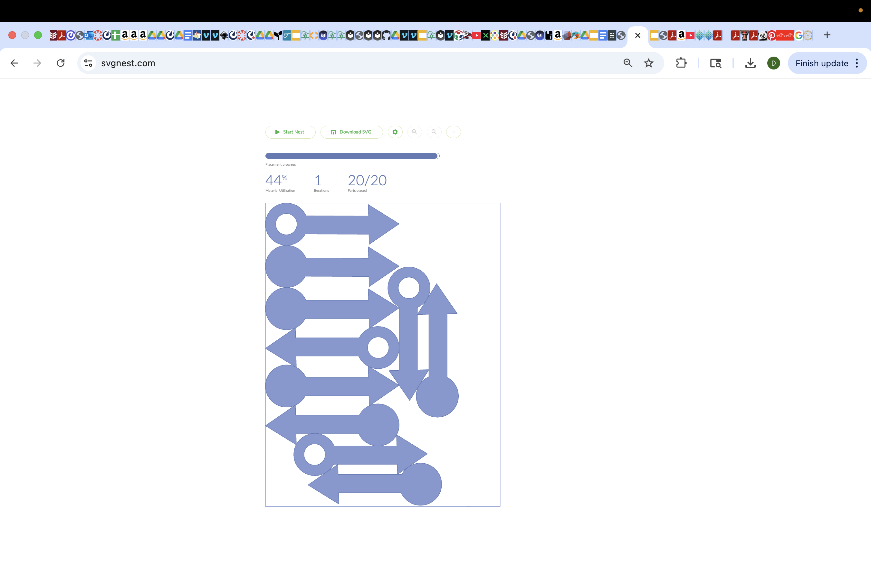The width and height of the screenshot is (871, 565).
Task: Open the SVGnest settings gear
Action: (395, 132)
